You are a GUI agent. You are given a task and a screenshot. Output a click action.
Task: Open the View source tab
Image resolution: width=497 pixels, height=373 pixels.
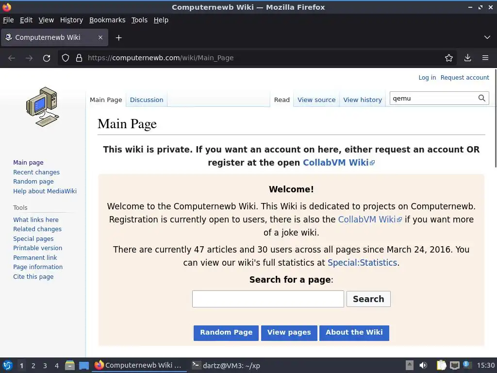click(316, 100)
